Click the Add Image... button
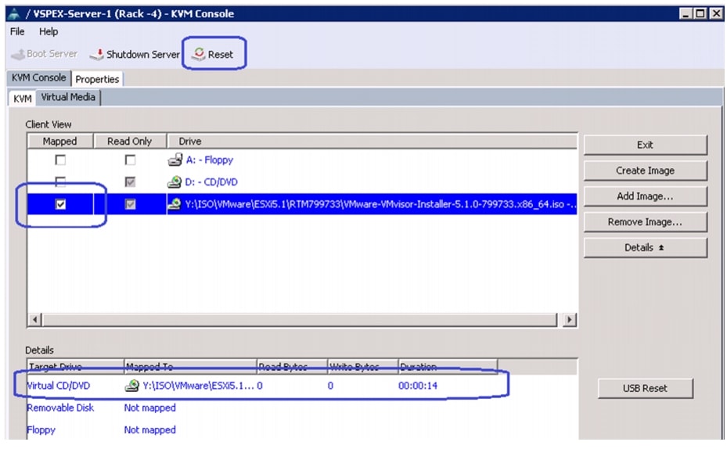This screenshot has width=727, height=467. pos(646,196)
